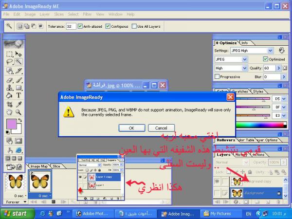Click Subtract from Selection mode icon
292x219 pixels.
point(34,26)
